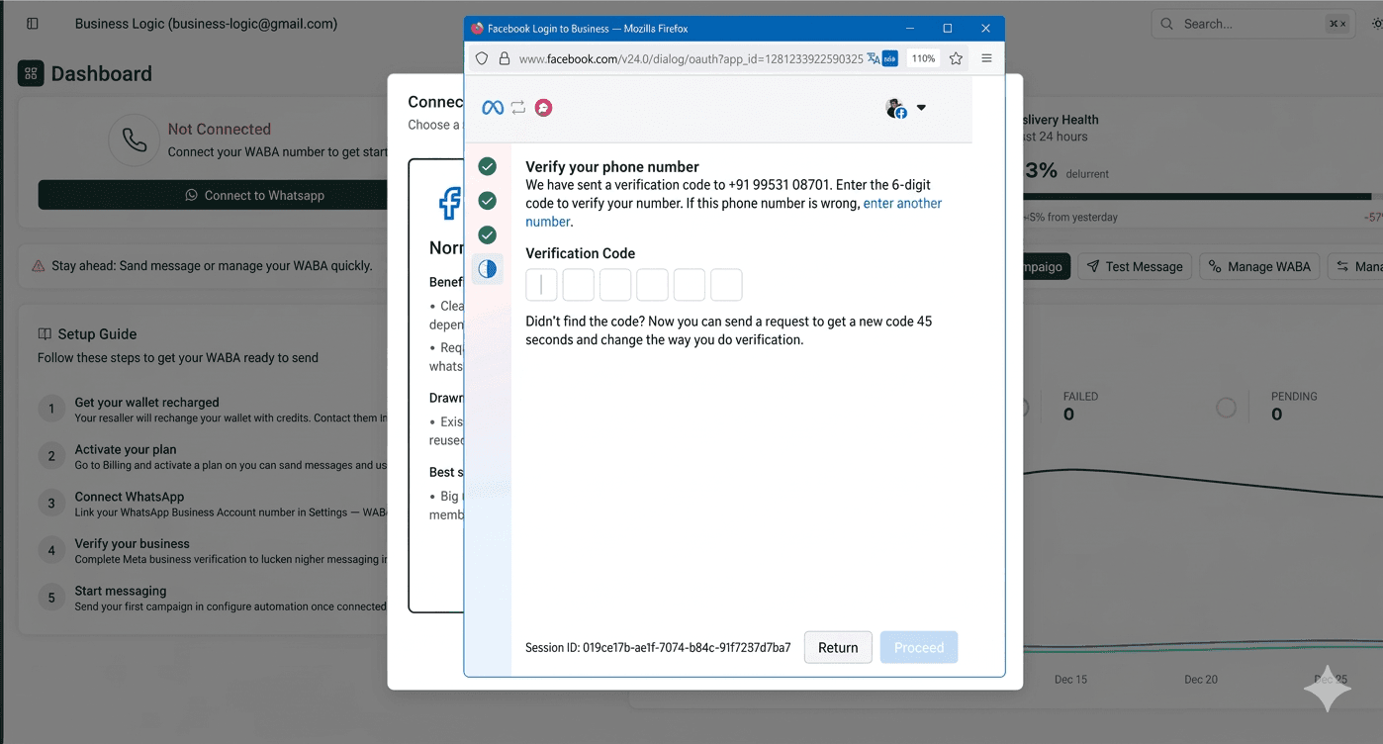Click the phone icon next to Not Connected
This screenshot has width=1383, height=744.
[x=135, y=140]
